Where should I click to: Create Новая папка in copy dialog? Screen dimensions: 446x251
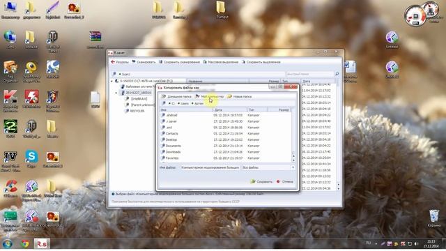(240, 97)
